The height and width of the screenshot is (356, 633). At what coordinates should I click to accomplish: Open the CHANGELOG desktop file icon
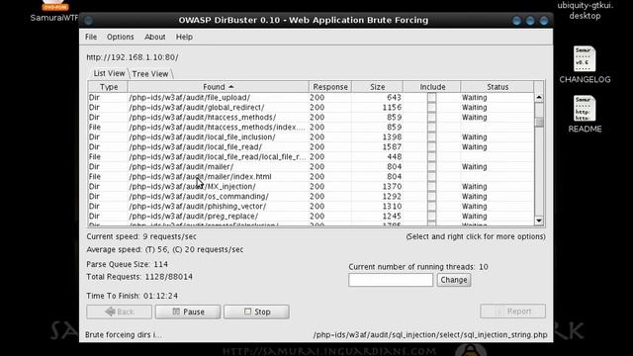(585, 64)
